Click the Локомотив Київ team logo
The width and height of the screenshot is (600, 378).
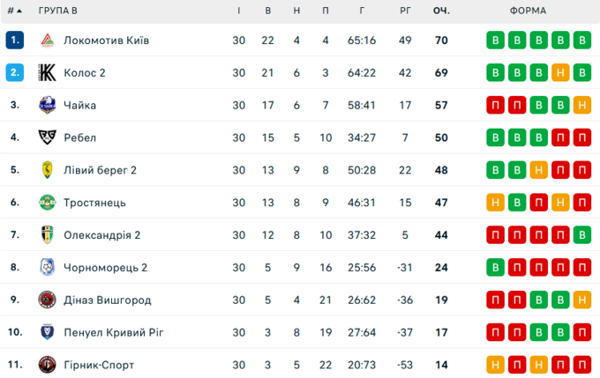(x=48, y=41)
